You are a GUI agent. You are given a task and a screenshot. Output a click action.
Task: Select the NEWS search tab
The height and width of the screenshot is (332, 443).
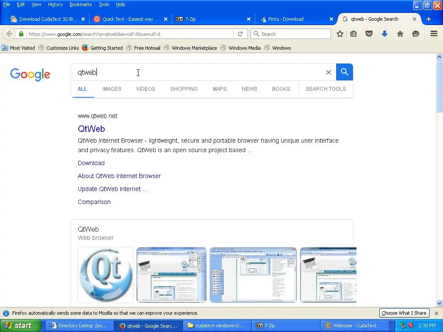pyautogui.click(x=250, y=89)
